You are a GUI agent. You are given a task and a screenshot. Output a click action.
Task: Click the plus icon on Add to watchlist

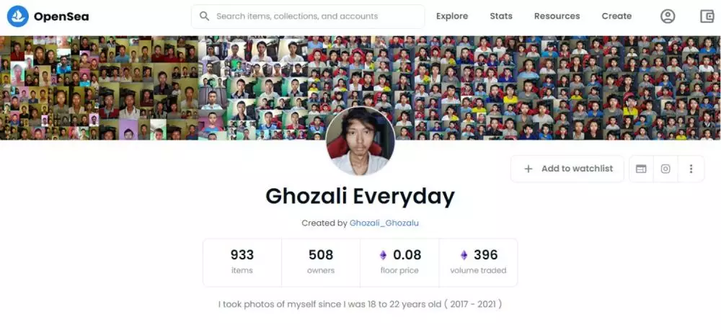[x=528, y=169]
